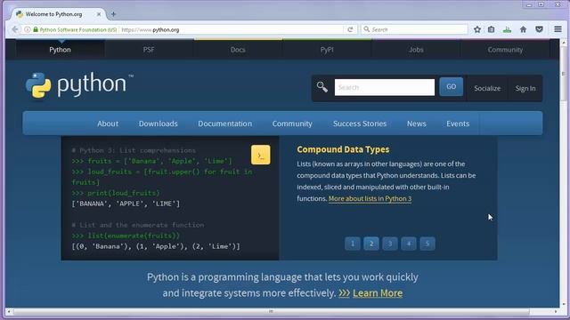Click the ['BANANA', 'APPLE', 'LIME'] output line
Image resolution: width=570 pixels, height=320 pixels.
coord(126,204)
